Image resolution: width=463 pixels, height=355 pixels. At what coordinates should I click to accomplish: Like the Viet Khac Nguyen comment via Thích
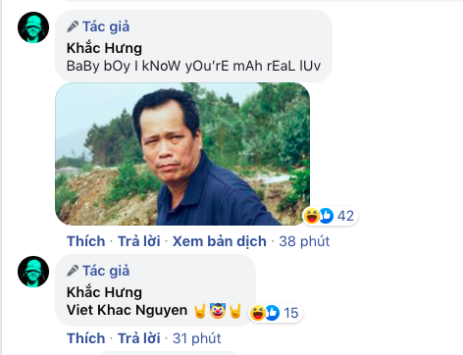point(86,338)
